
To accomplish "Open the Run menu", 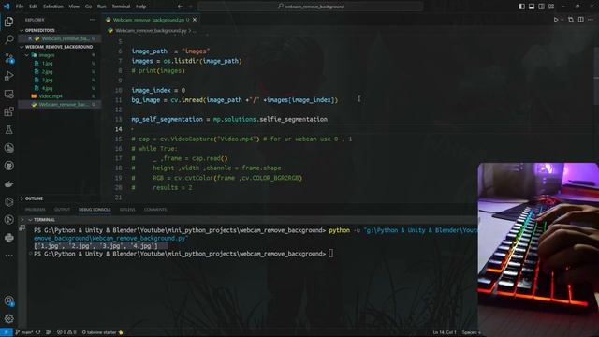I will pos(101,7).
